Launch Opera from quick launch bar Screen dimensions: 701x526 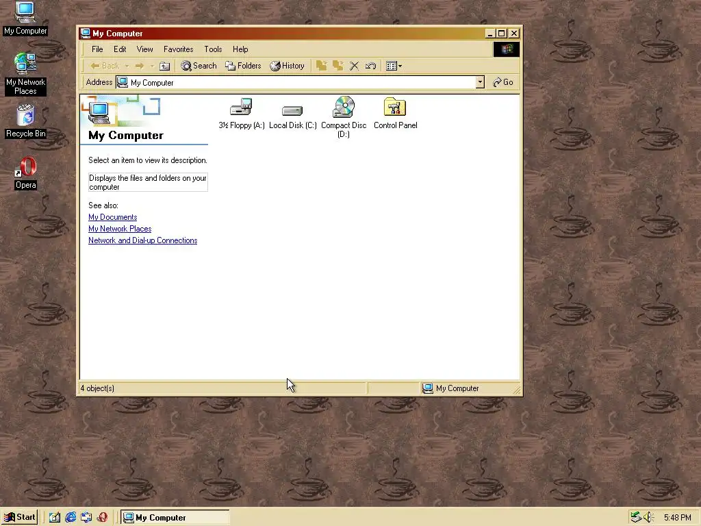point(102,518)
